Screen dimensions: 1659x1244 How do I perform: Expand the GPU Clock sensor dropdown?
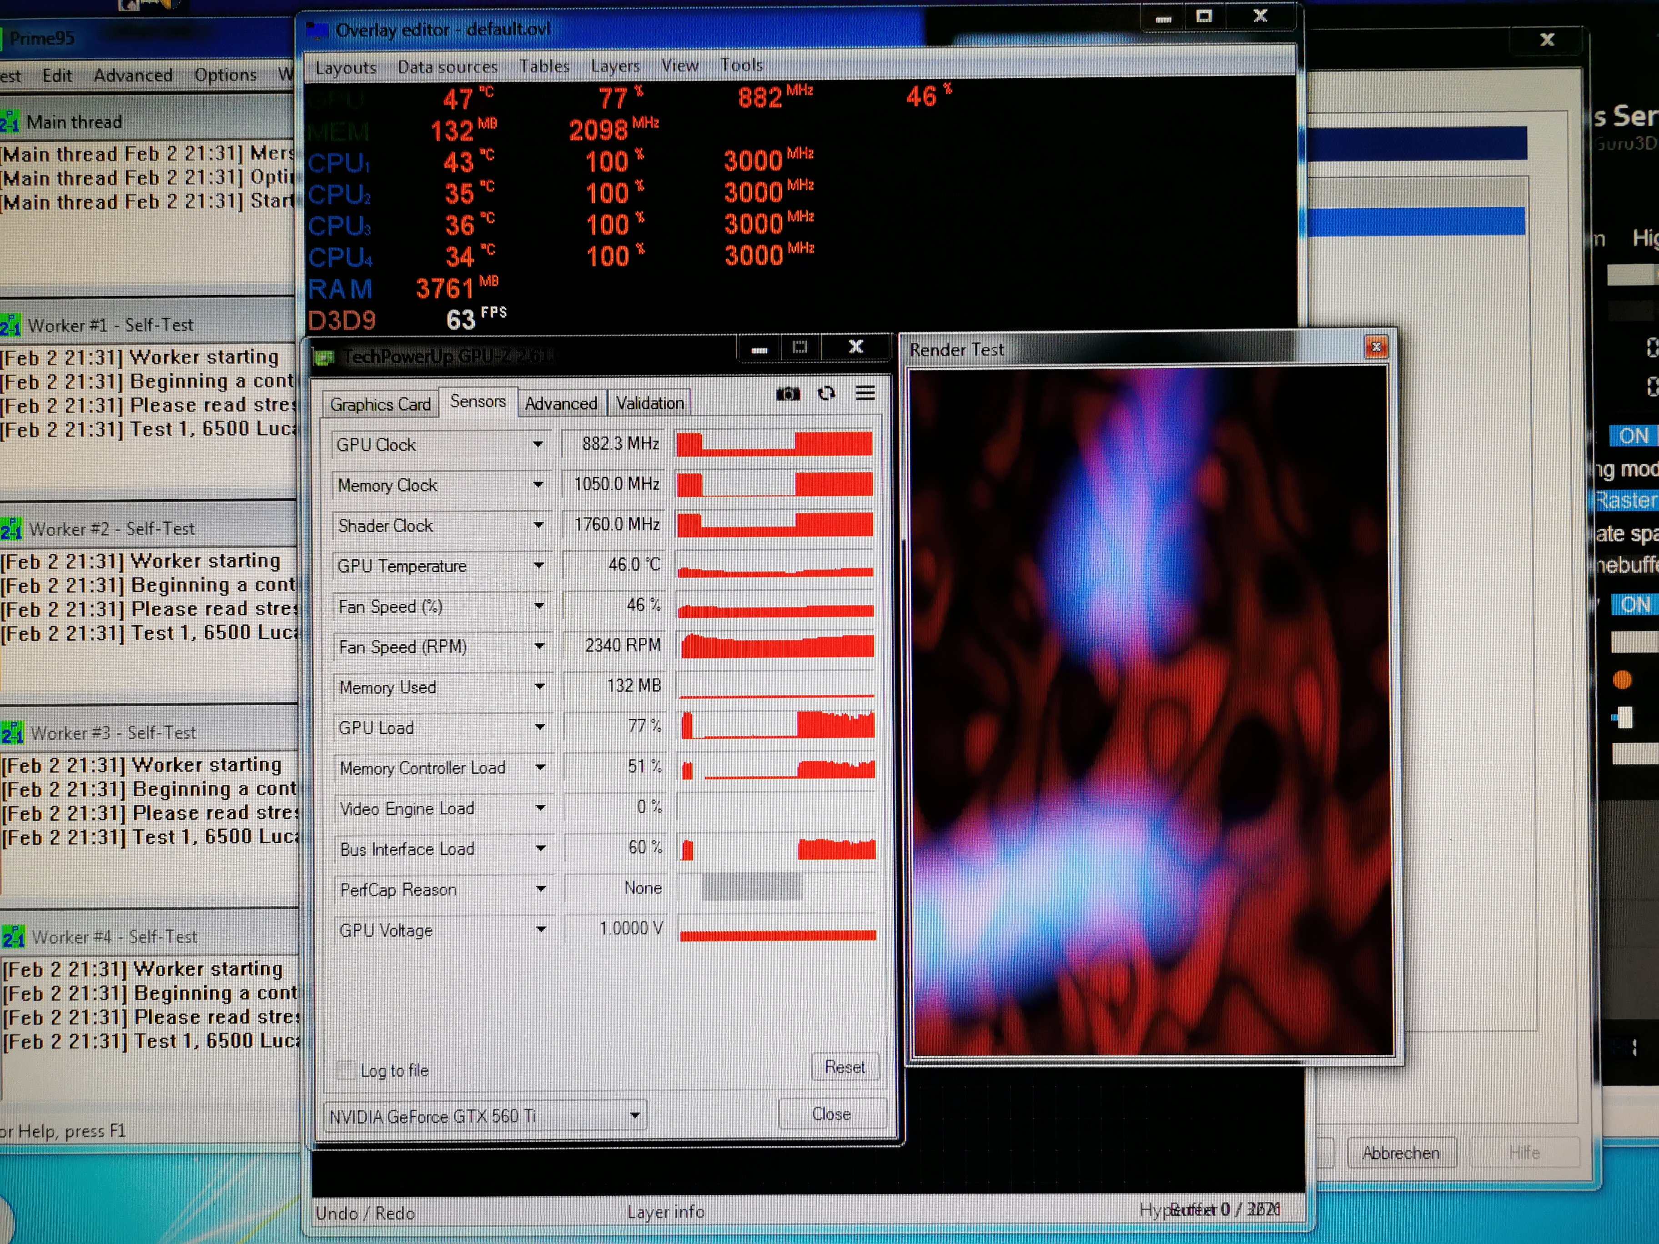[538, 445]
